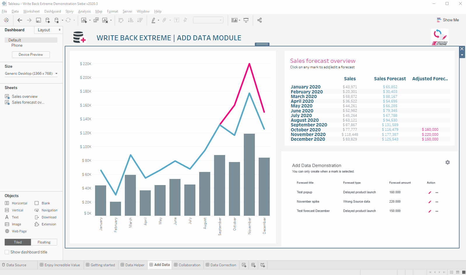Open the Size device dropdown
466x275 pixels.
[x=31, y=74]
